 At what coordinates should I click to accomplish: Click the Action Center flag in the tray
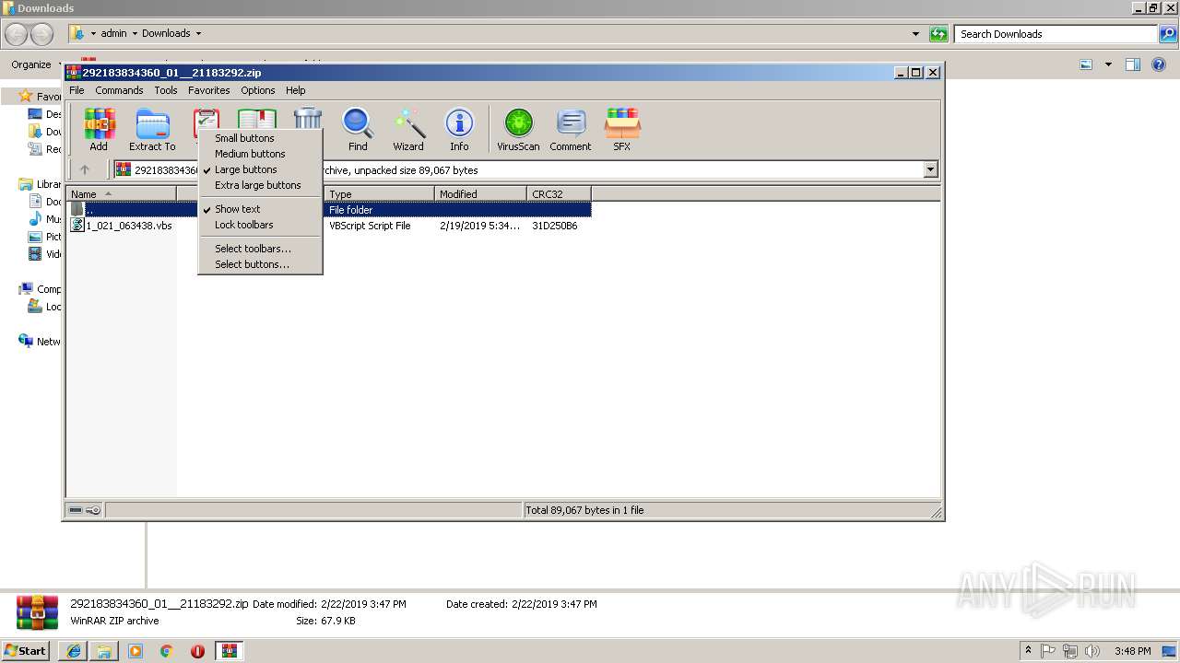point(1048,651)
